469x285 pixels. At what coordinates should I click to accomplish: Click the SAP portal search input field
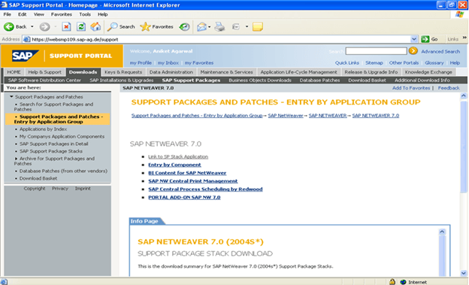pos(376,51)
